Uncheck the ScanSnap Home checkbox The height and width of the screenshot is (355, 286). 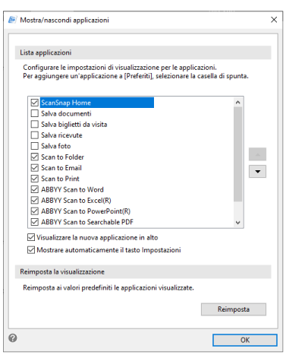tap(35, 103)
